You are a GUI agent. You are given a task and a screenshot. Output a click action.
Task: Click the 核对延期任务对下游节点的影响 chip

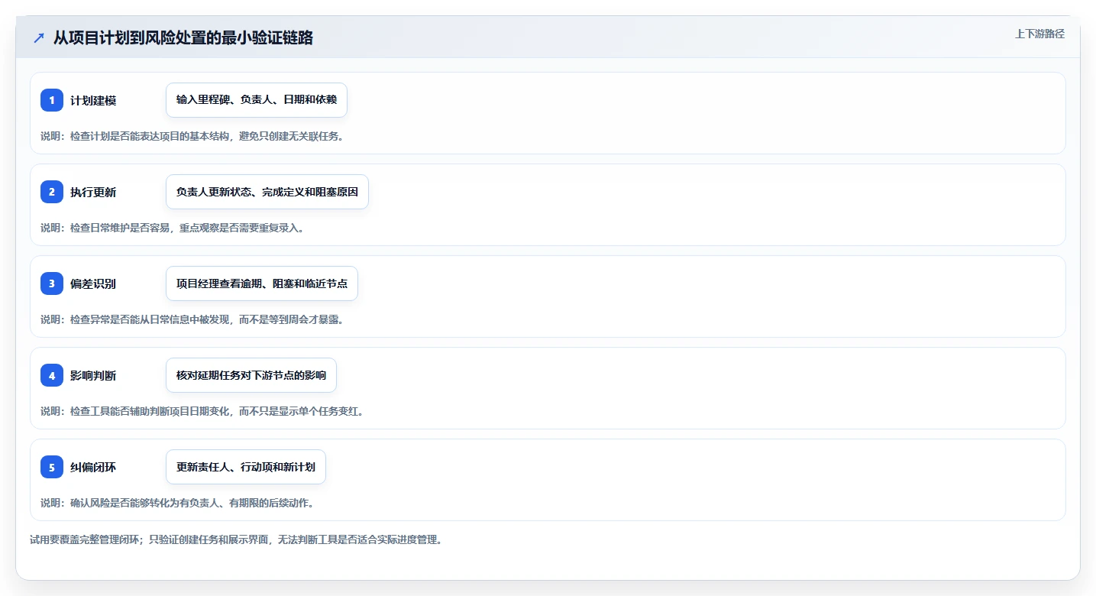(251, 375)
